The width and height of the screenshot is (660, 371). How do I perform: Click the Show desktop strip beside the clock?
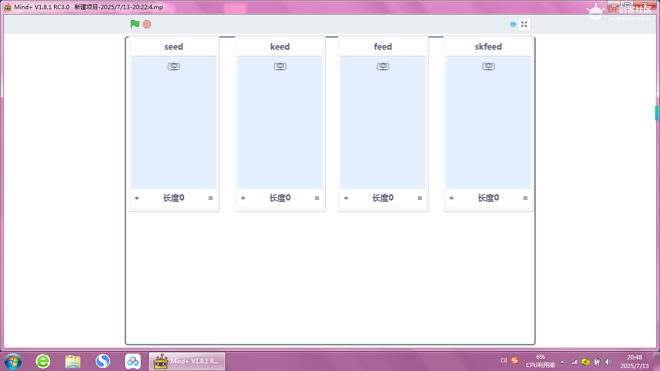tap(656, 361)
